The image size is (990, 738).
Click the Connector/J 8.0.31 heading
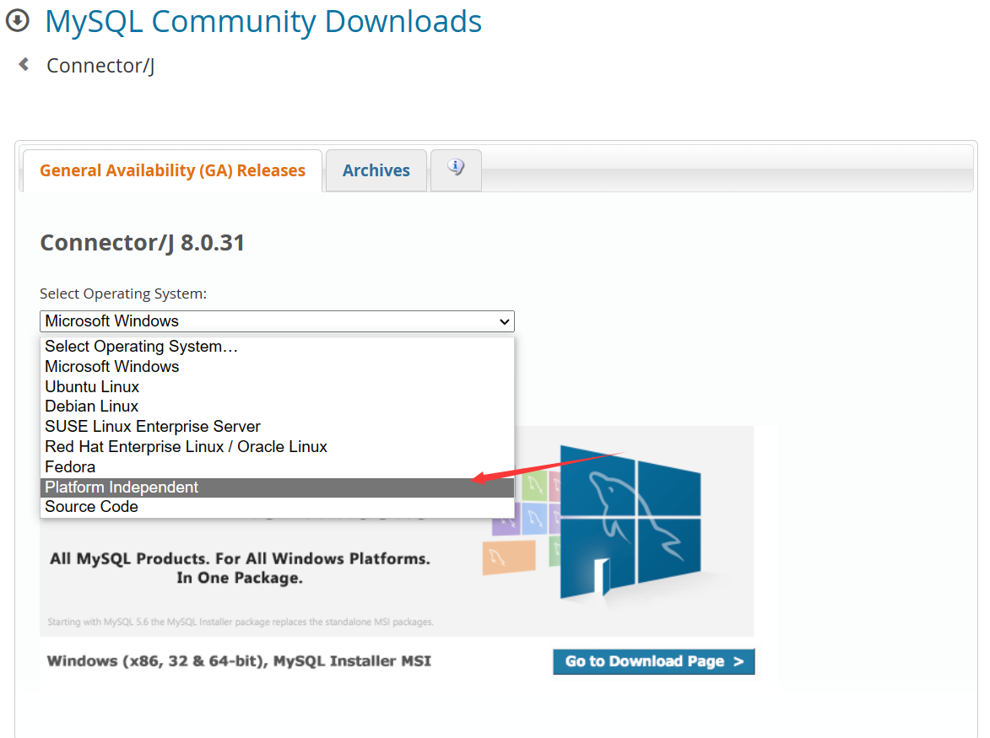coord(142,243)
